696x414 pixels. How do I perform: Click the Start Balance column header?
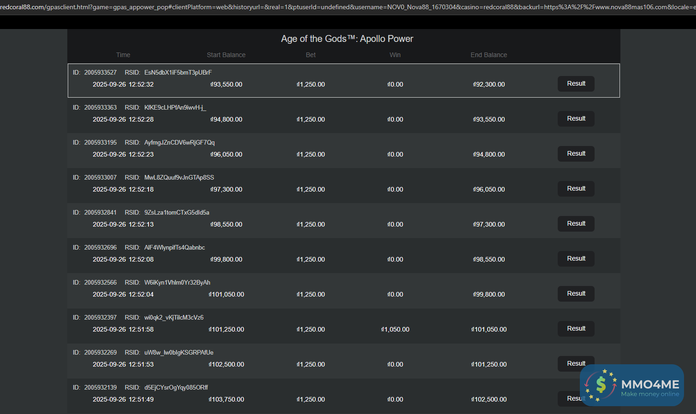[x=226, y=55]
